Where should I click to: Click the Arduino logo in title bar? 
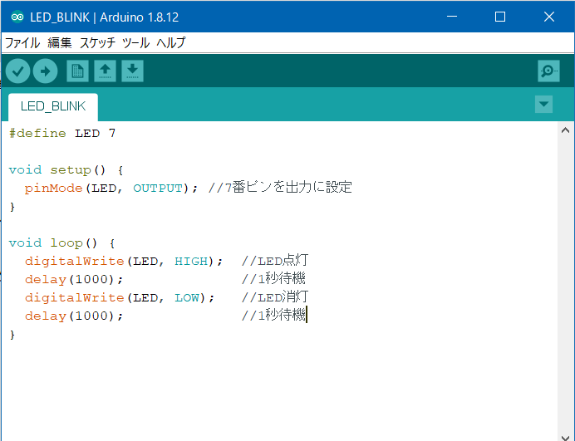click(x=17, y=17)
